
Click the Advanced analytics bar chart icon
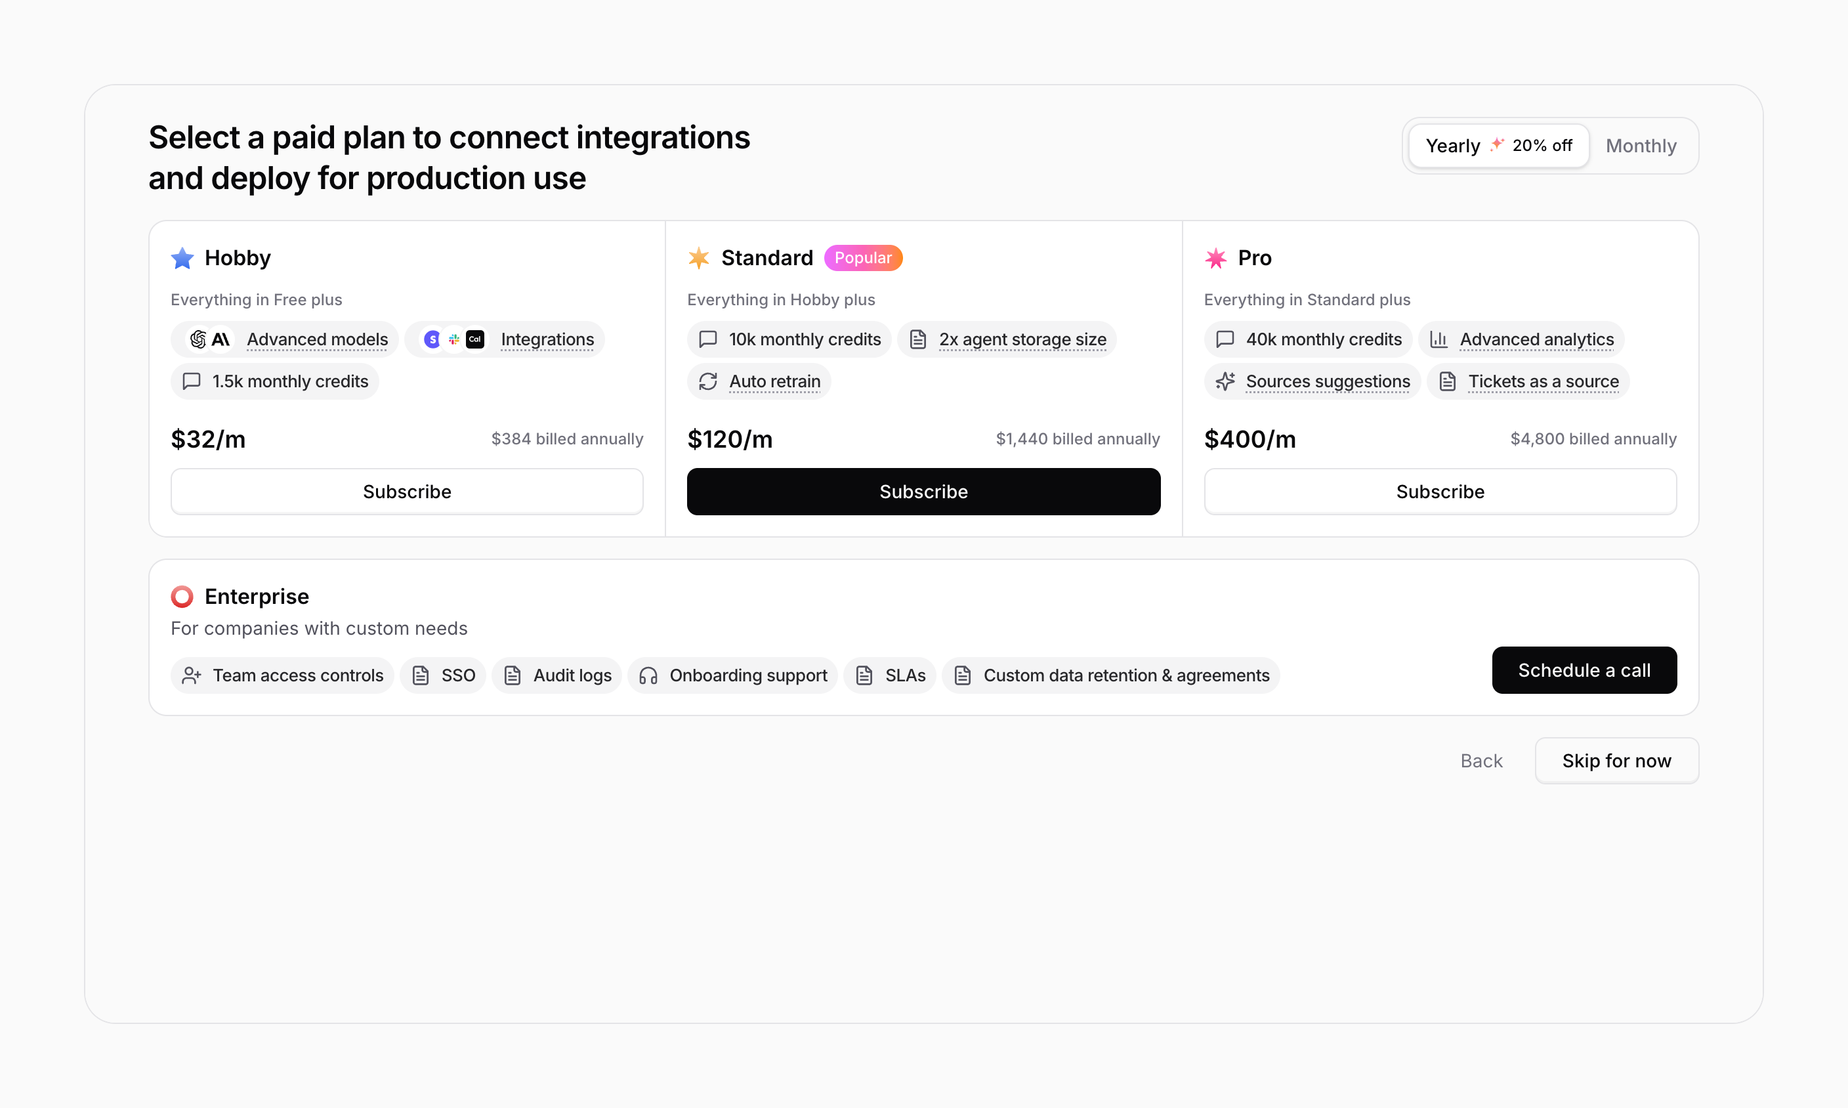pos(1438,340)
